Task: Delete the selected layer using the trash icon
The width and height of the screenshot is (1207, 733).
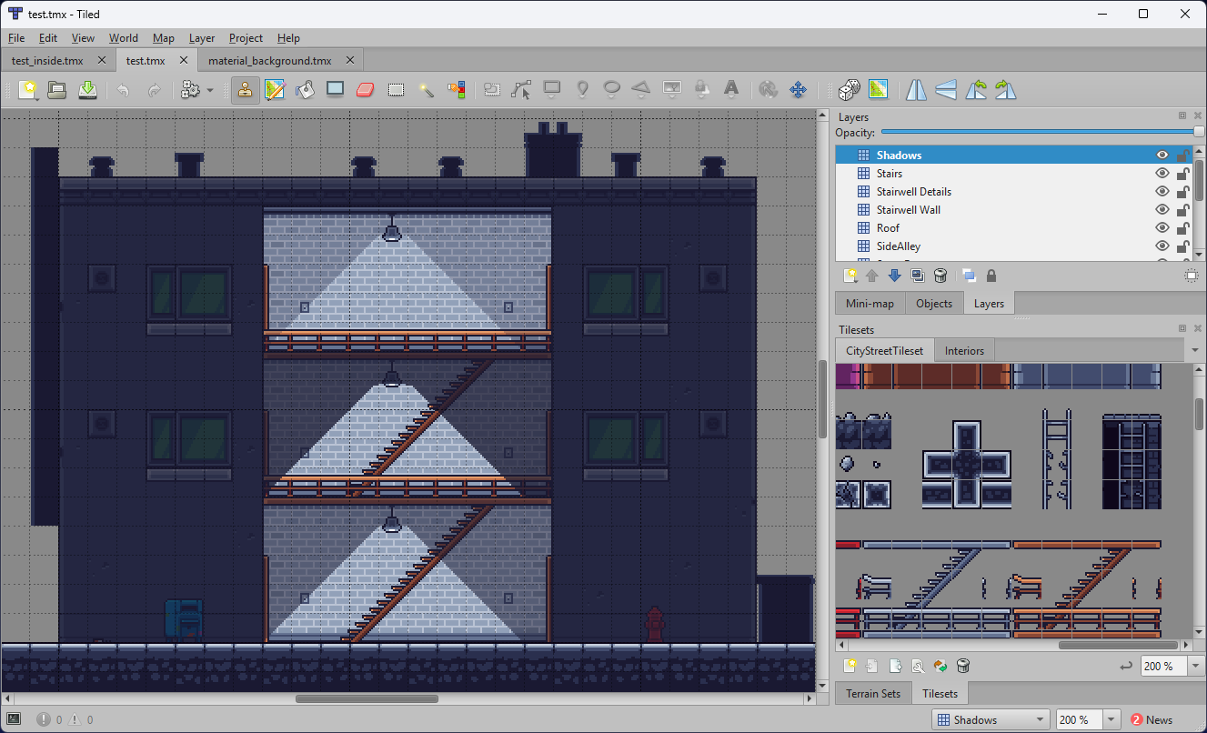Action: (940, 275)
